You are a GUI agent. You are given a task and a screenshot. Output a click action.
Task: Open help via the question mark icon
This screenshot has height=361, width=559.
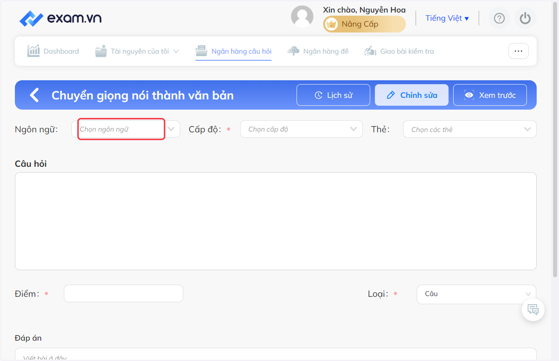click(x=499, y=19)
